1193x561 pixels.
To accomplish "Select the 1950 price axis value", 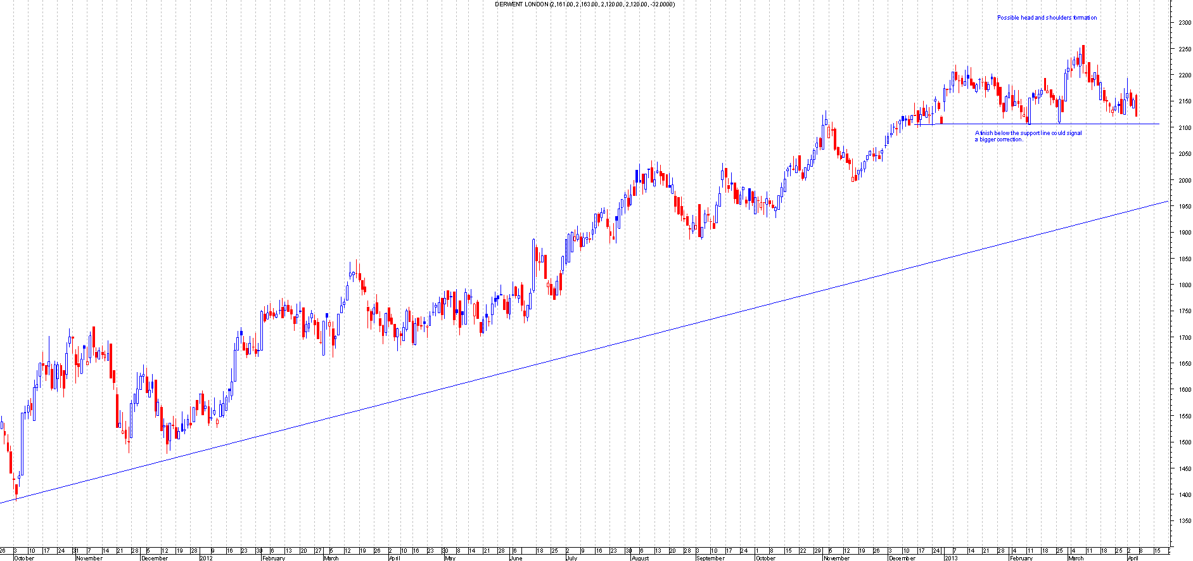I will tap(1184, 207).
